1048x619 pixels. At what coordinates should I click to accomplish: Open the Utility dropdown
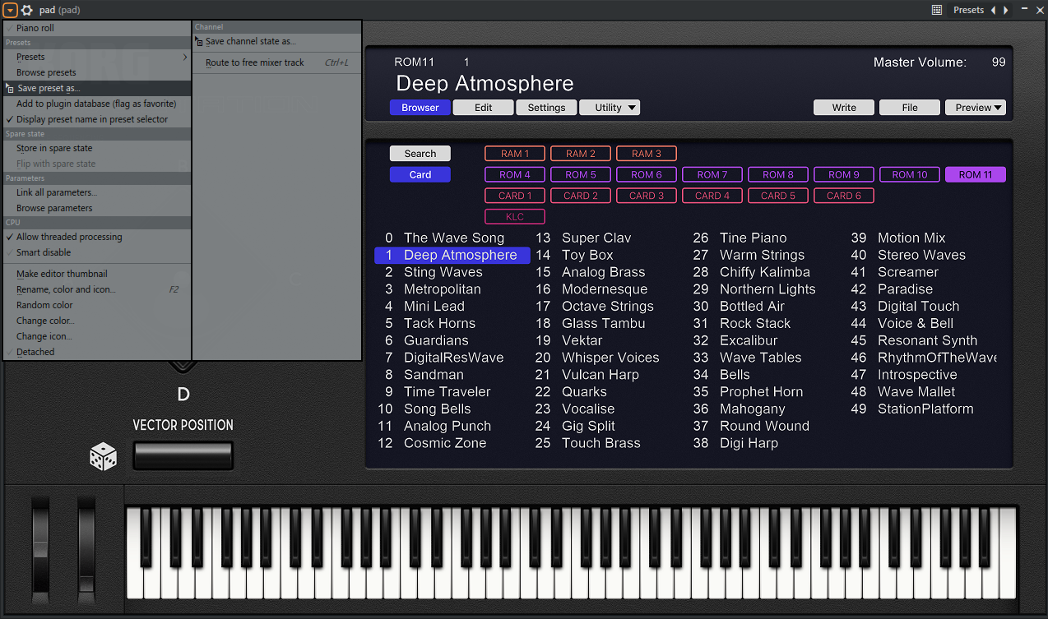click(x=610, y=108)
